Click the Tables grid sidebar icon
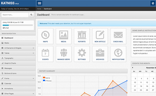This screenshot has height=96, width=156. click(2, 53)
